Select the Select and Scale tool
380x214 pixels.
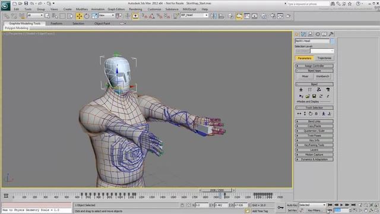click(94, 16)
